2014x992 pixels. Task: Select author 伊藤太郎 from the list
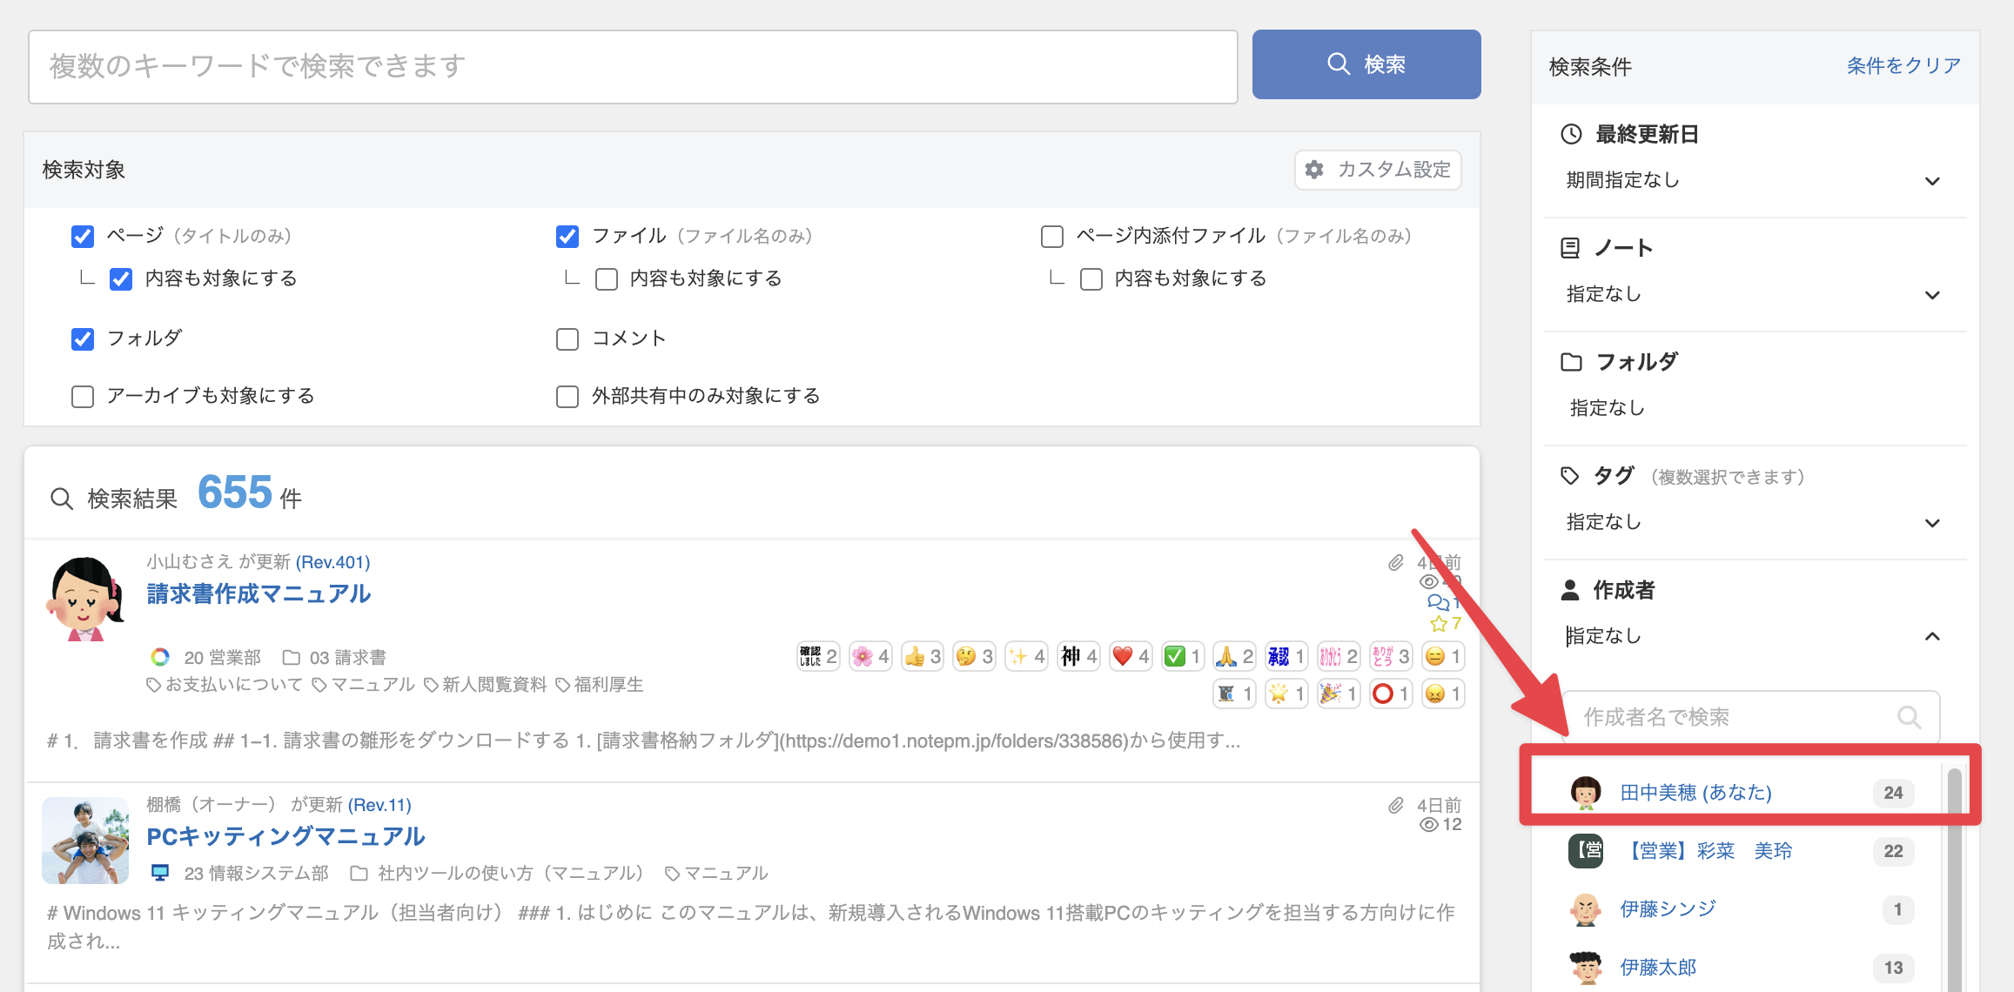tap(1657, 968)
